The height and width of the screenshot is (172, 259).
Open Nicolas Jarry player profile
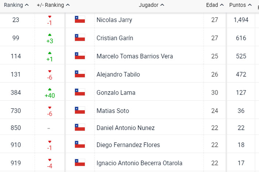pyautogui.click(x=114, y=20)
